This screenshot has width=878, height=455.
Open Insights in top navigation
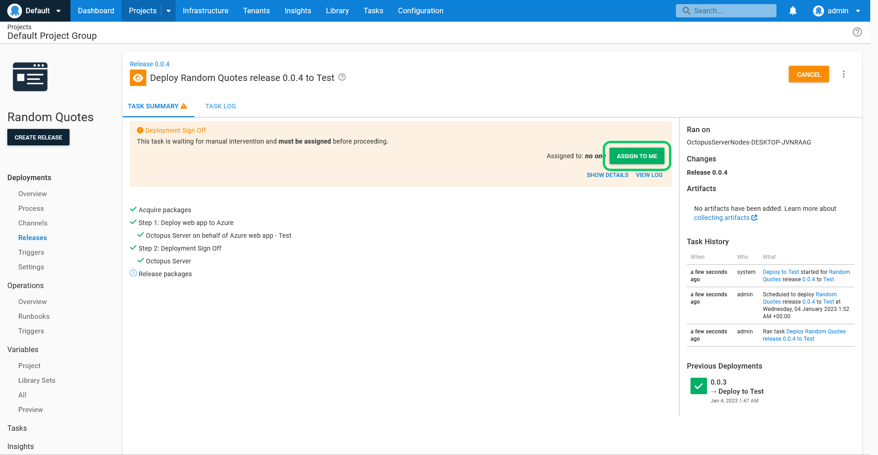pos(298,11)
